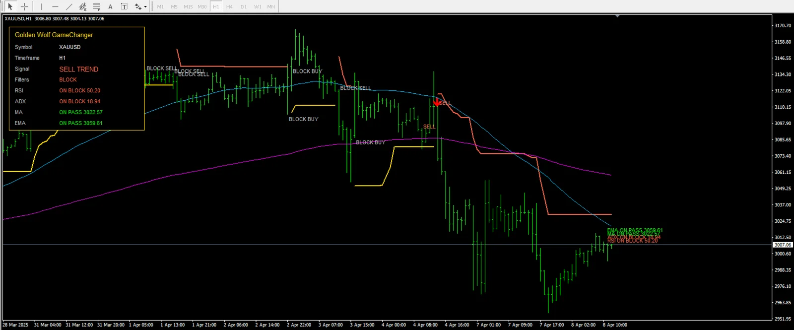Click the chart shift triangle marker
Screen dimensions: 794x330
[x=617, y=16]
